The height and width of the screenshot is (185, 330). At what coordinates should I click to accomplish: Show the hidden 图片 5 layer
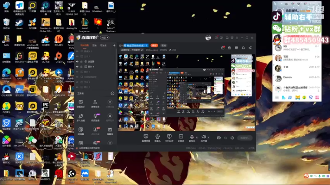click(x=77, y=87)
